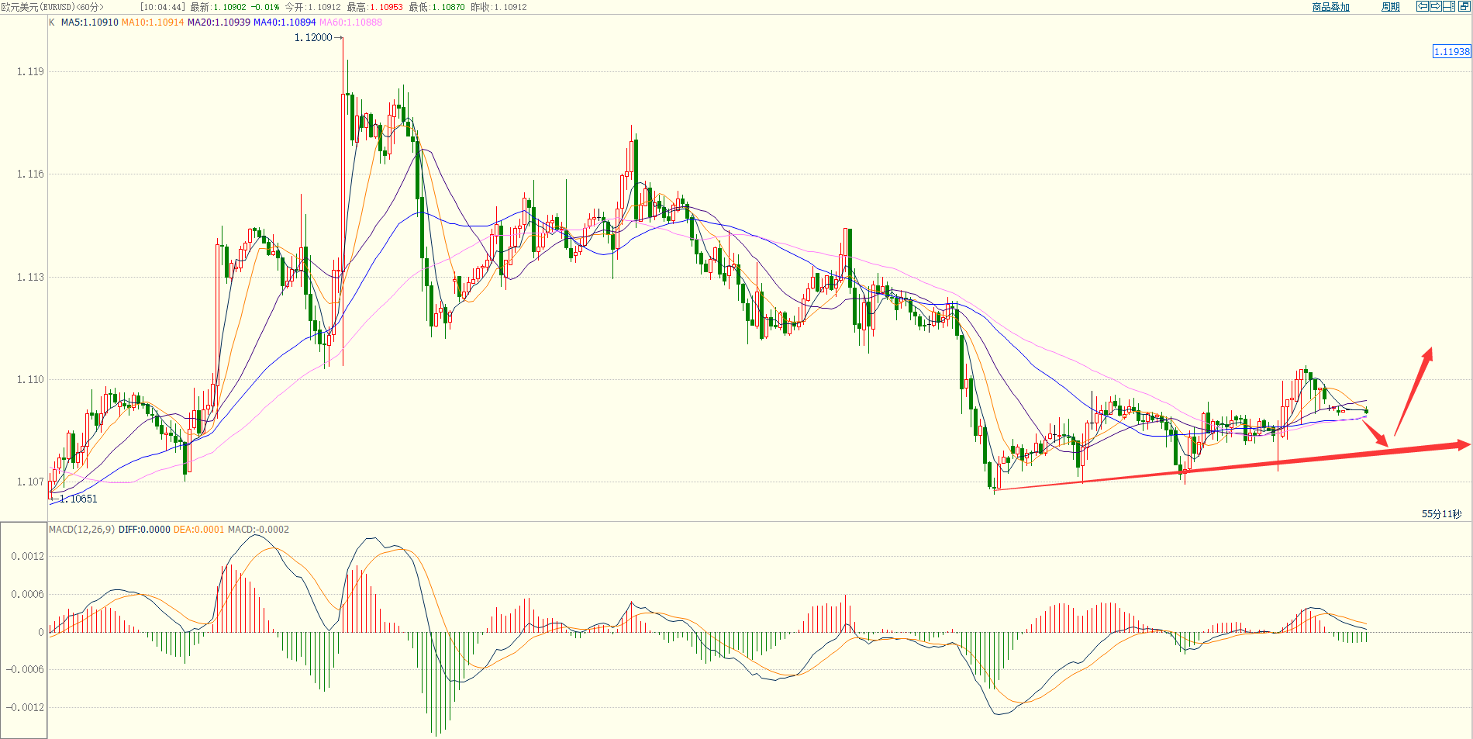Screen dimensions: 1473x739
Task: Click the restore window icon
Action: pos(1463,6)
